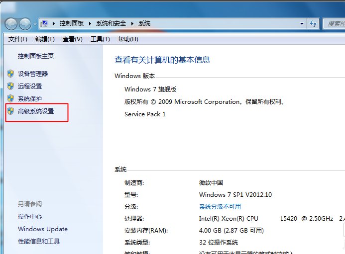Select the 系统和安全 breadcrumb
Image resolution: width=345 pixels, height=254 pixels.
111,23
